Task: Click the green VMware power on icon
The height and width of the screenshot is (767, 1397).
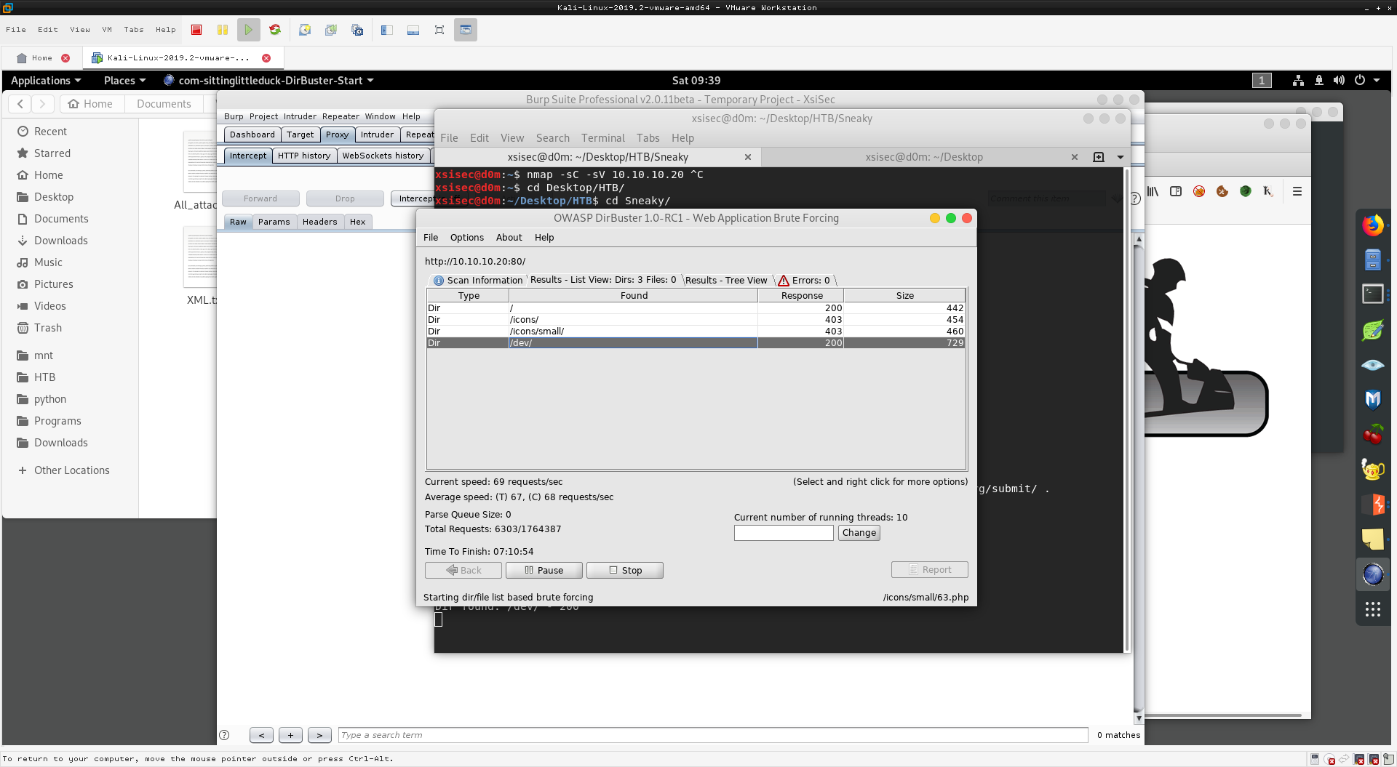Action: (x=249, y=30)
